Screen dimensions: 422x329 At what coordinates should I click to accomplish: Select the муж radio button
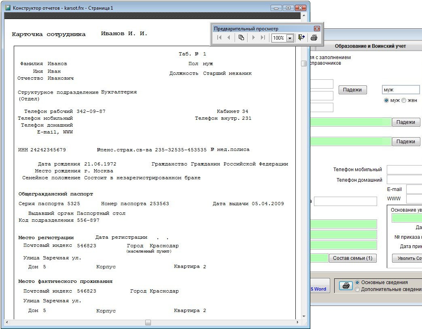coord(386,100)
